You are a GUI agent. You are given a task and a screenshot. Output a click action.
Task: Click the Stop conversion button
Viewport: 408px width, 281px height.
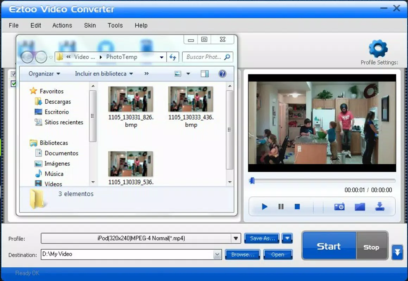372,246
